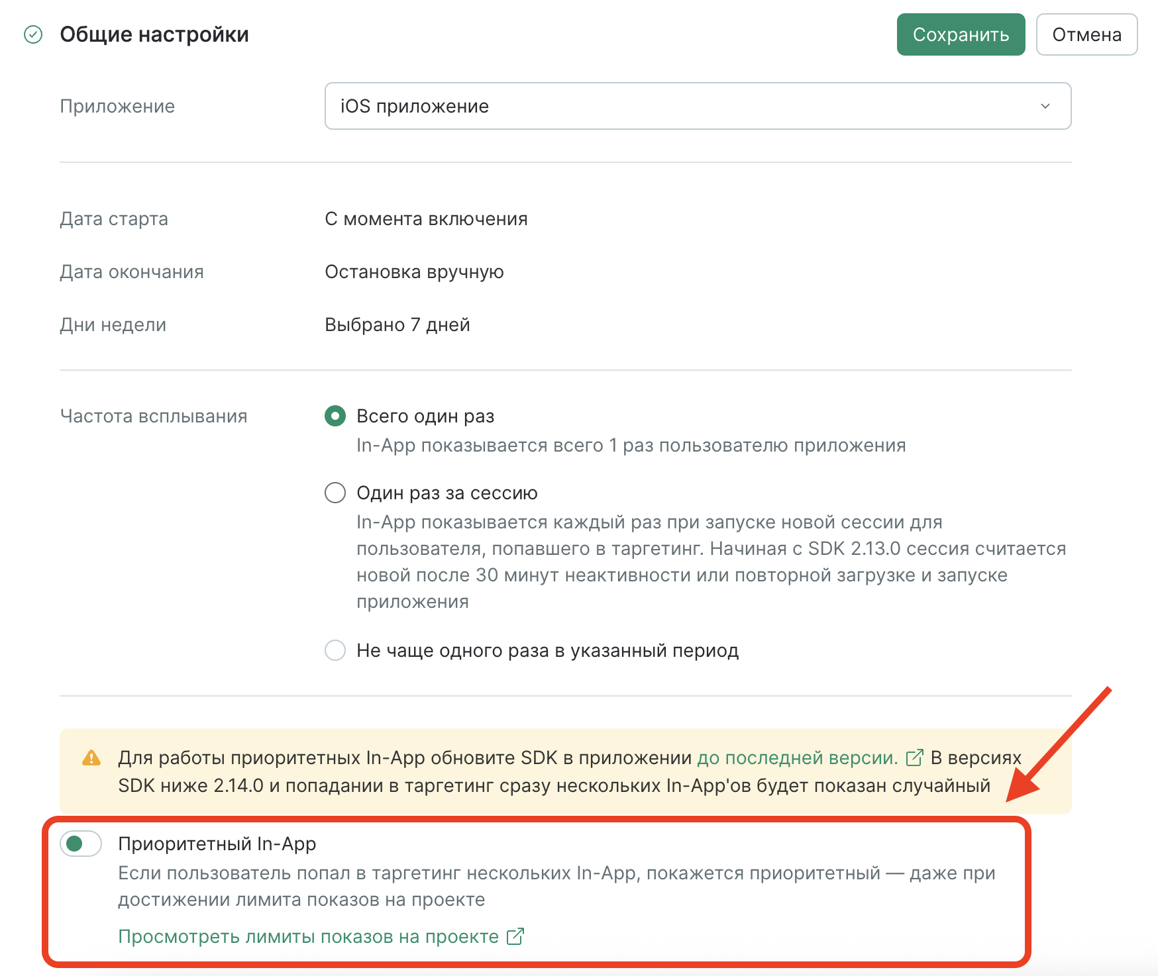Screen dimensions: 1158x976
Task: Select the Один раз за сессию radio option
Action: tap(335, 493)
